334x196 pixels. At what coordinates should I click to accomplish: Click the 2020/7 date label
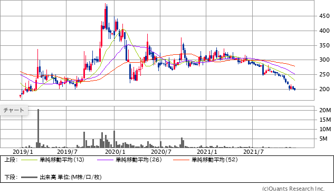coord(161,152)
